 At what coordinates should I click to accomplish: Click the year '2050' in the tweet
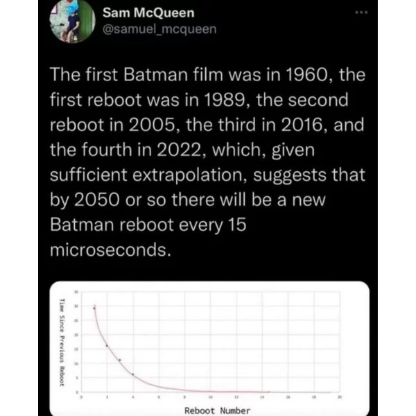(x=96, y=200)
